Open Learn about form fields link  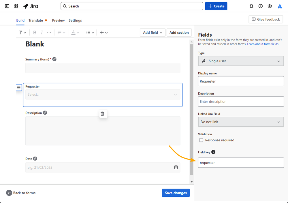[x=263, y=44]
